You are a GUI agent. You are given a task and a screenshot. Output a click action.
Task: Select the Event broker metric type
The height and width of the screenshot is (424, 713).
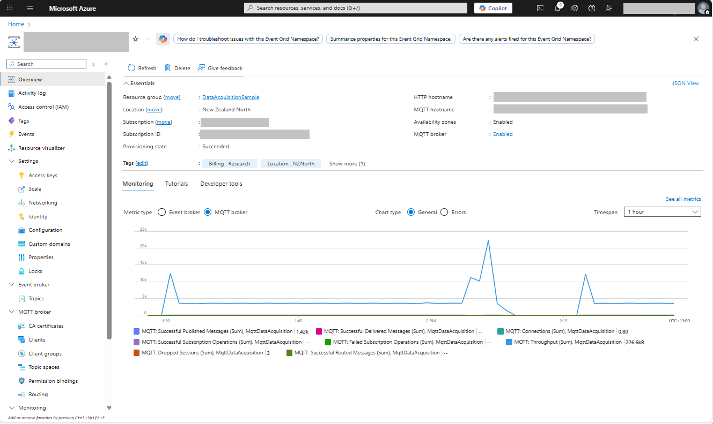[x=161, y=212]
